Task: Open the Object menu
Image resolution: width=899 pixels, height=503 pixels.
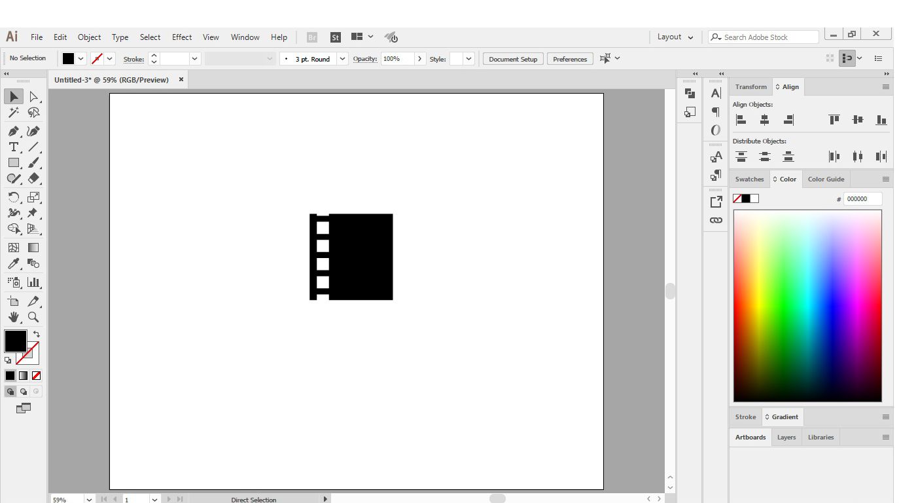Action: 89,37
